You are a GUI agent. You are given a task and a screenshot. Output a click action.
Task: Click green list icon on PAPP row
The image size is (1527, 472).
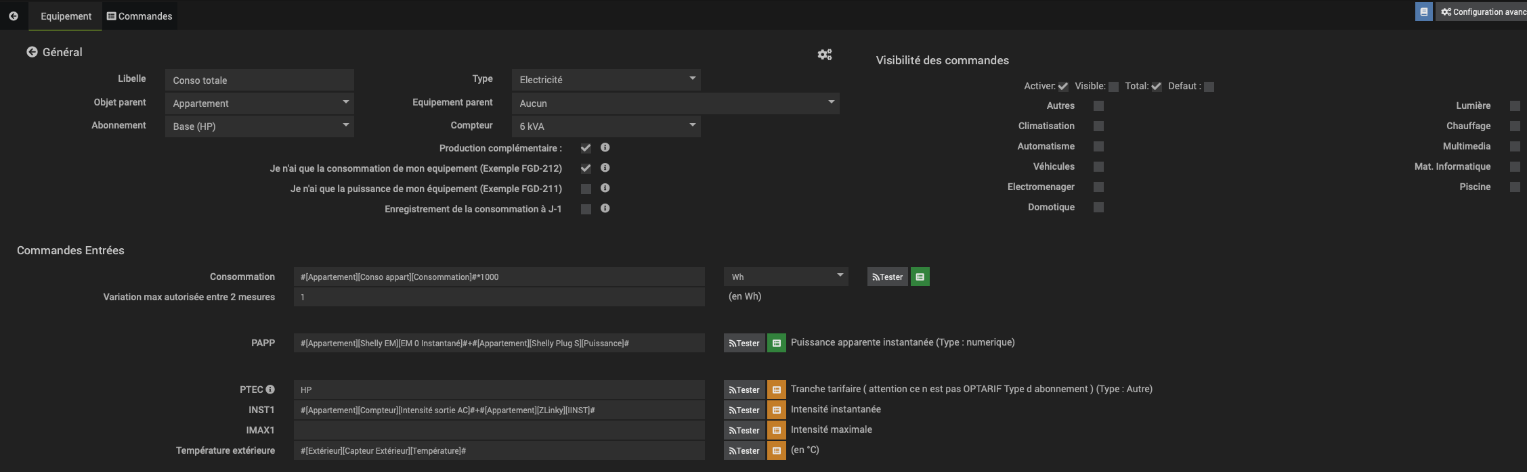776,344
